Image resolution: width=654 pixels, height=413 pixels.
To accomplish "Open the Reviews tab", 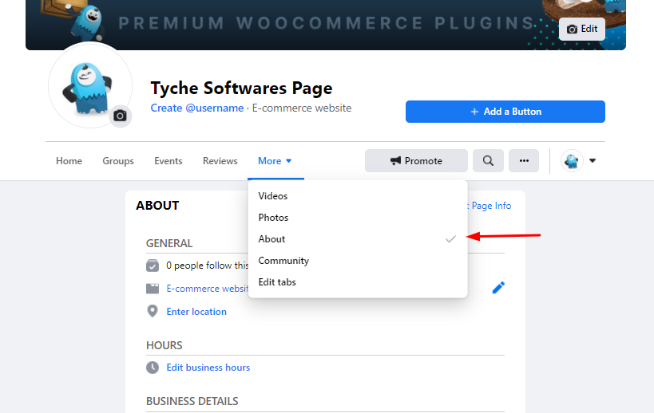I will click(x=220, y=161).
